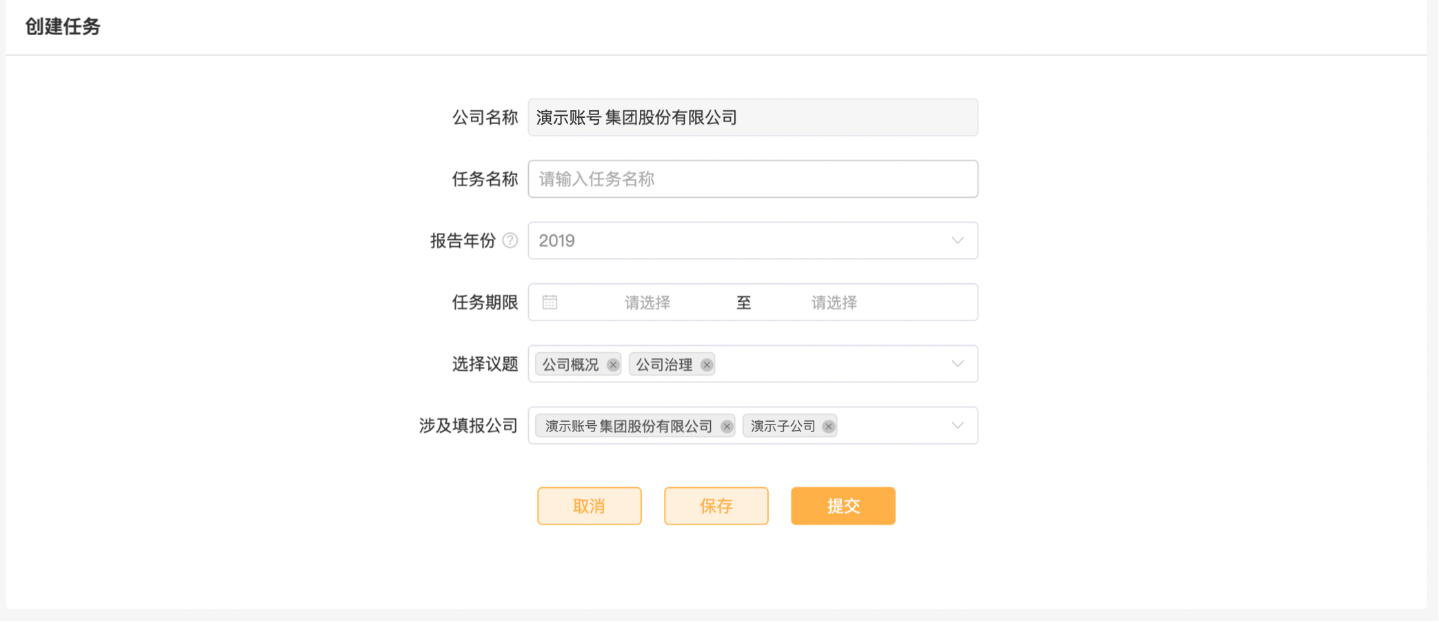Click the 公司概况 tag label

coord(570,365)
